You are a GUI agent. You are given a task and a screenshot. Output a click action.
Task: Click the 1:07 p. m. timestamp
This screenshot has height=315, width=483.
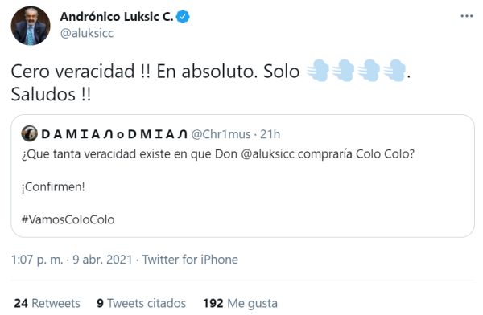pyautogui.click(x=37, y=260)
